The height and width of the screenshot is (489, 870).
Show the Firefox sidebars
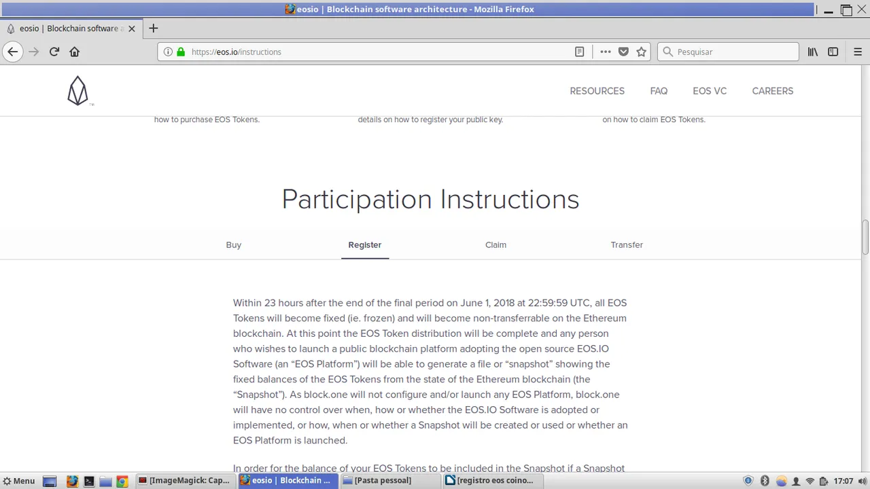(x=833, y=52)
